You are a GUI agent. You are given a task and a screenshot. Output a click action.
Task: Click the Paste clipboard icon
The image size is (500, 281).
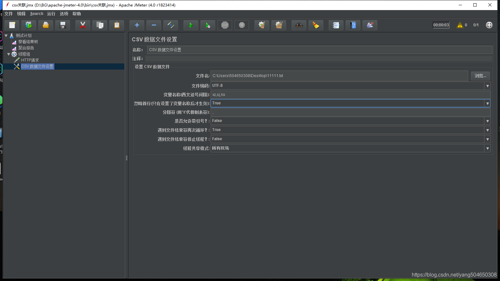pos(117,25)
